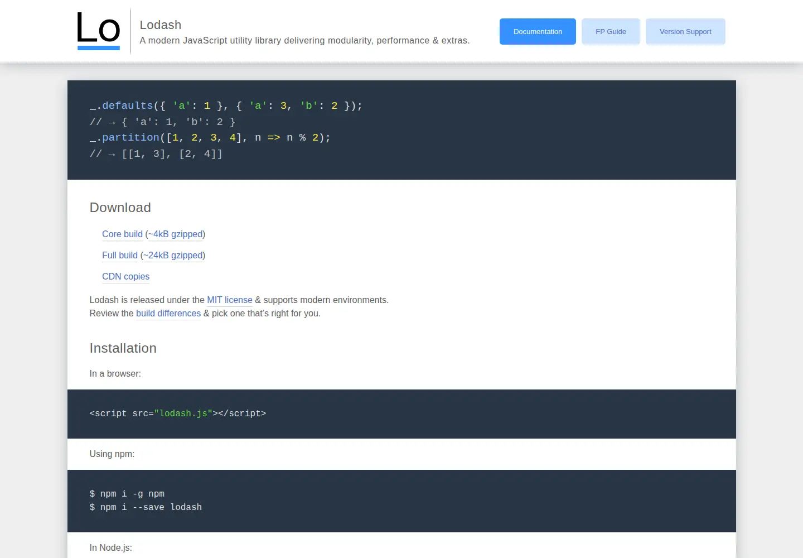The width and height of the screenshot is (803, 558).
Task: Download the Core build
Action: tap(122, 234)
